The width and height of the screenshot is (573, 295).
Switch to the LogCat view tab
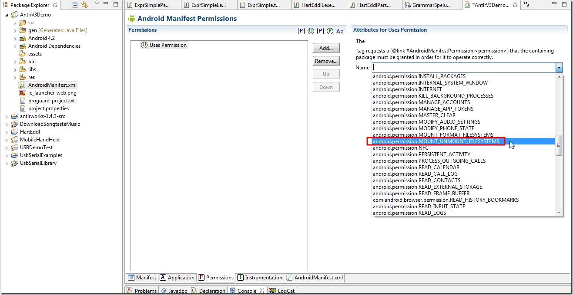tap(282, 291)
